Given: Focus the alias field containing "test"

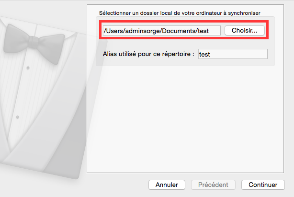Looking at the screenshot, I should [233, 54].
